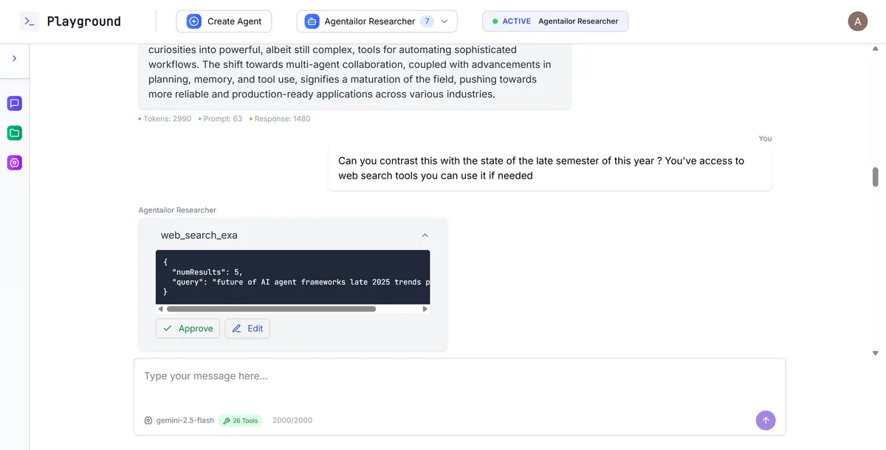Click the send message arrow button
886x450 pixels.
click(766, 420)
